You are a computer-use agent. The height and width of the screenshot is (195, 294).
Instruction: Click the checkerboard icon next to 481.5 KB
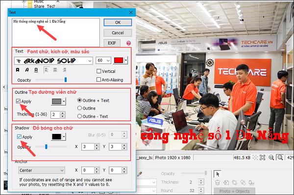(x=255, y=157)
